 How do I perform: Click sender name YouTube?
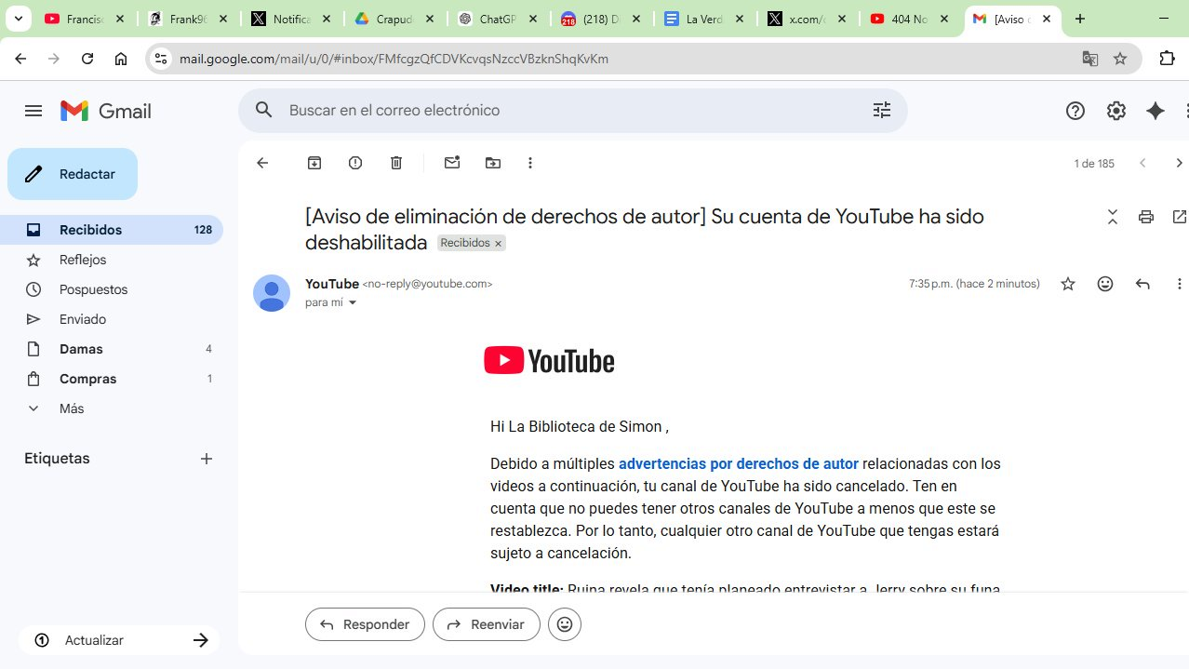click(332, 284)
